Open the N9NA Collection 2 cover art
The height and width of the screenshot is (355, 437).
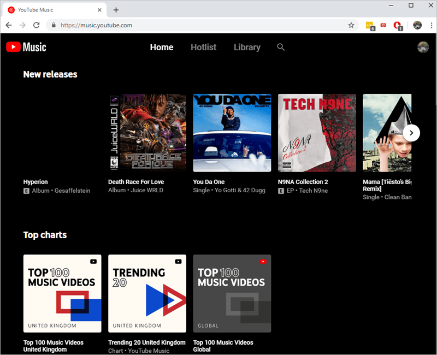(317, 133)
